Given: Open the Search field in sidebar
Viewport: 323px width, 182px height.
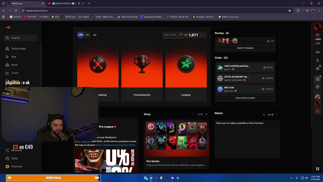Looking at the screenshot, I should coord(21,38).
